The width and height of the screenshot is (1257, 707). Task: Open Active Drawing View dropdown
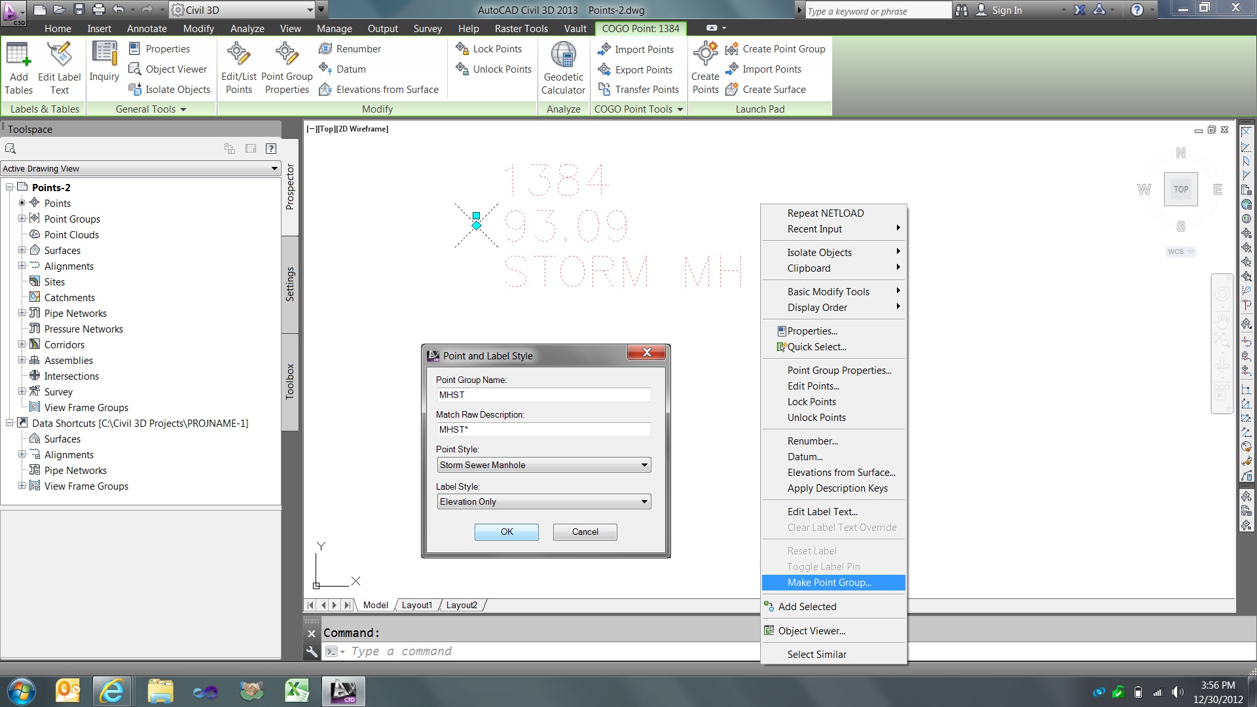(x=274, y=168)
